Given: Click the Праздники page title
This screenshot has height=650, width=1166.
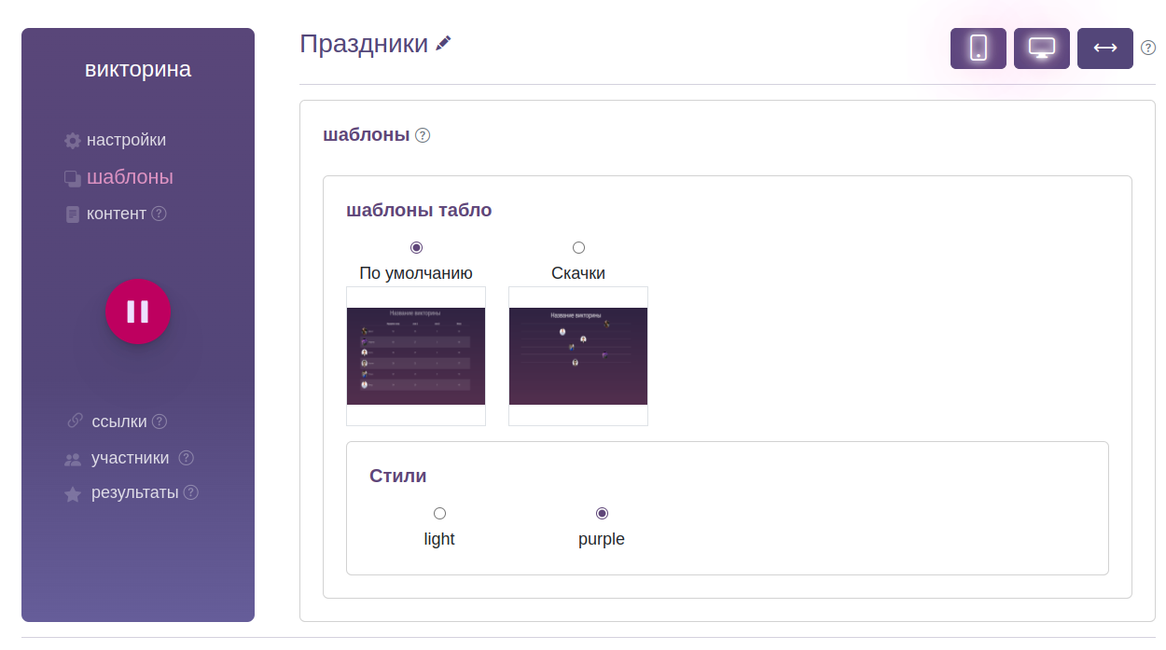Looking at the screenshot, I should [x=364, y=44].
